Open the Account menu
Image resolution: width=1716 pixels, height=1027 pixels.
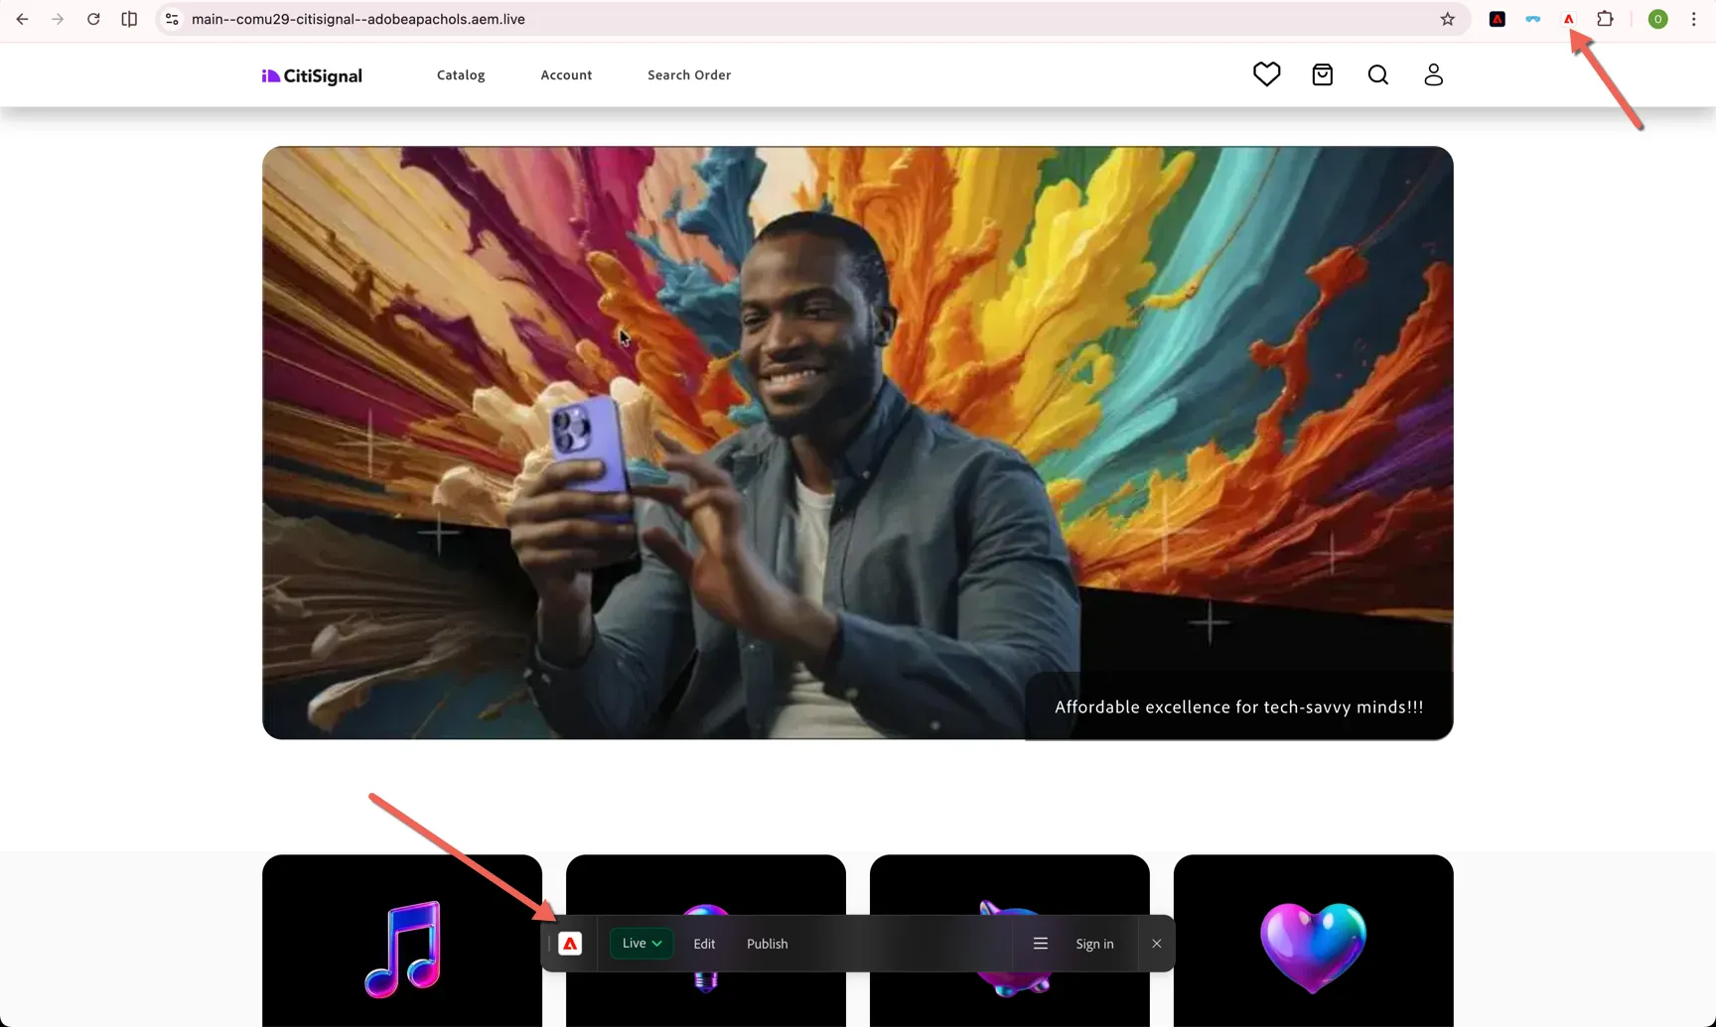566,75
